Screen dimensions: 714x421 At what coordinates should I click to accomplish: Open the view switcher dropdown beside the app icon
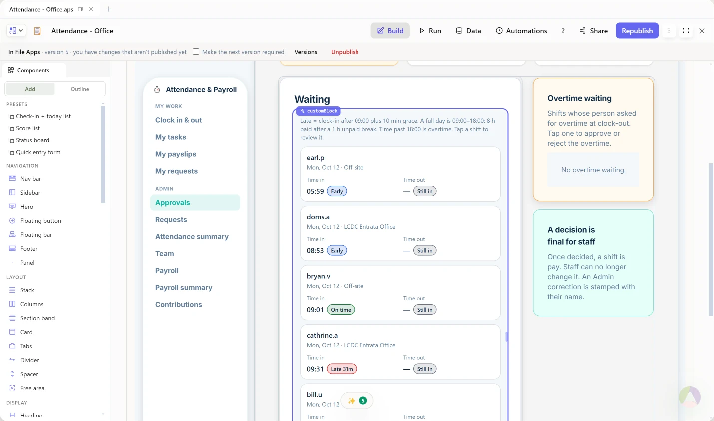(x=16, y=31)
